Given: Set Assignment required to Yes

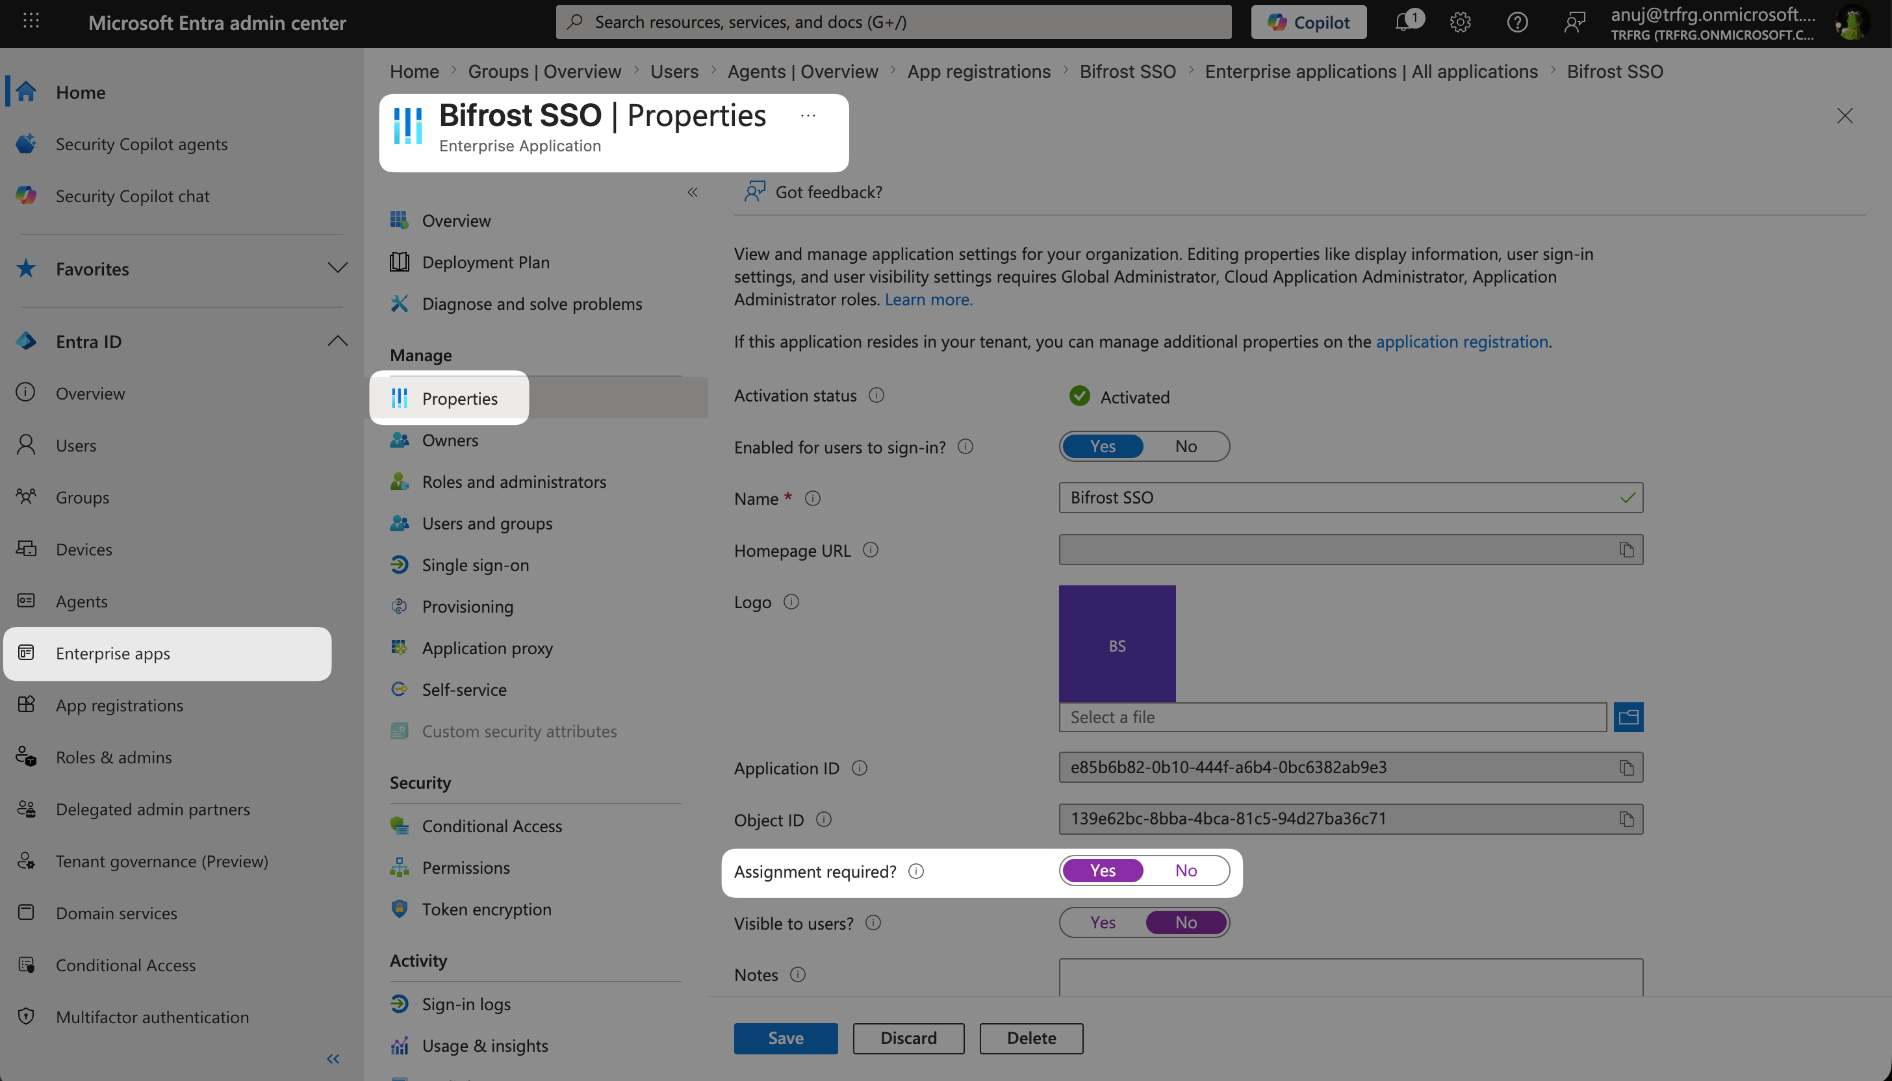Looking at the screenshot, I should tap(1103, 870).
